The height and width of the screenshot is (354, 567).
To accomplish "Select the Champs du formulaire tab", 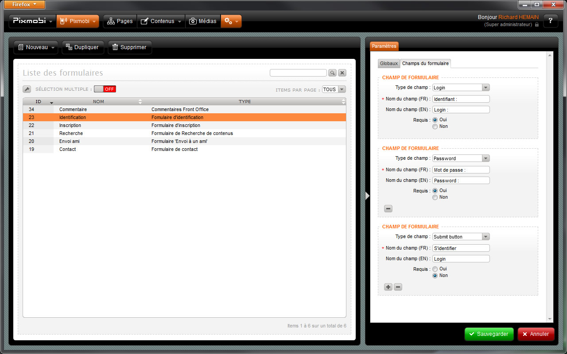I will pos(425,63).
